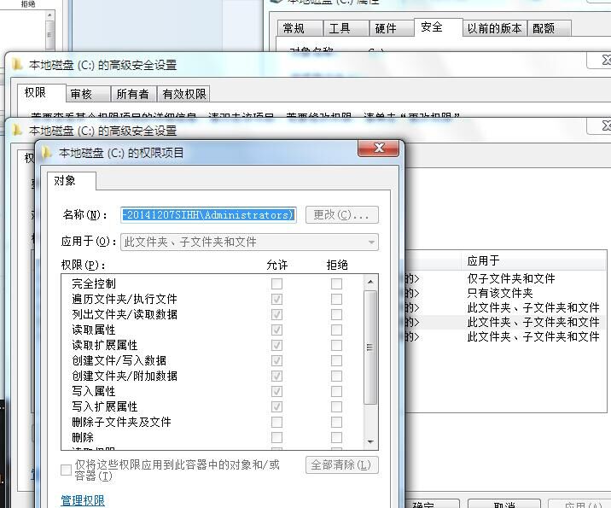Go to the 以前的版本 tab
The image size is (611, 508).
point(494,28)
